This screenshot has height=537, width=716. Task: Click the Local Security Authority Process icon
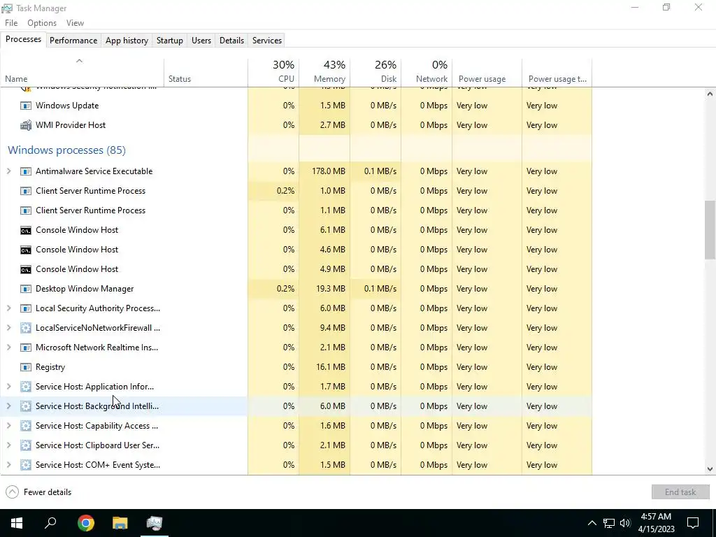point(26,308)
